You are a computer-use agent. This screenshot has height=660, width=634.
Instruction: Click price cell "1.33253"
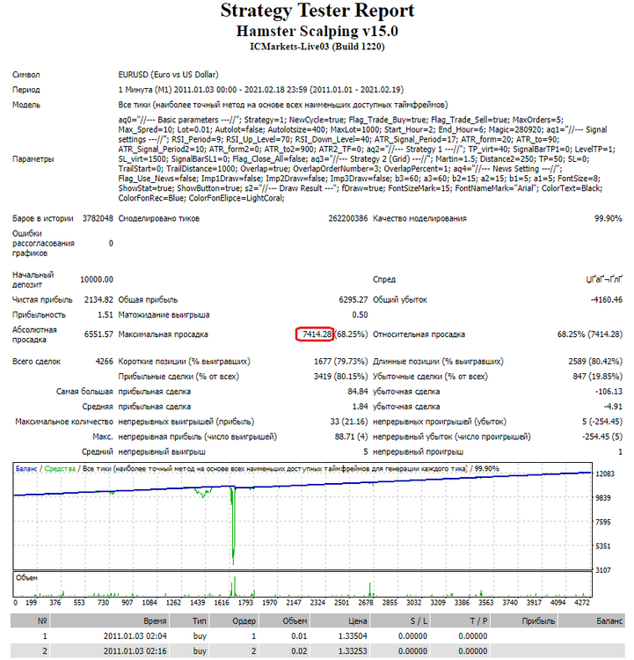click(x=353, y=651)
